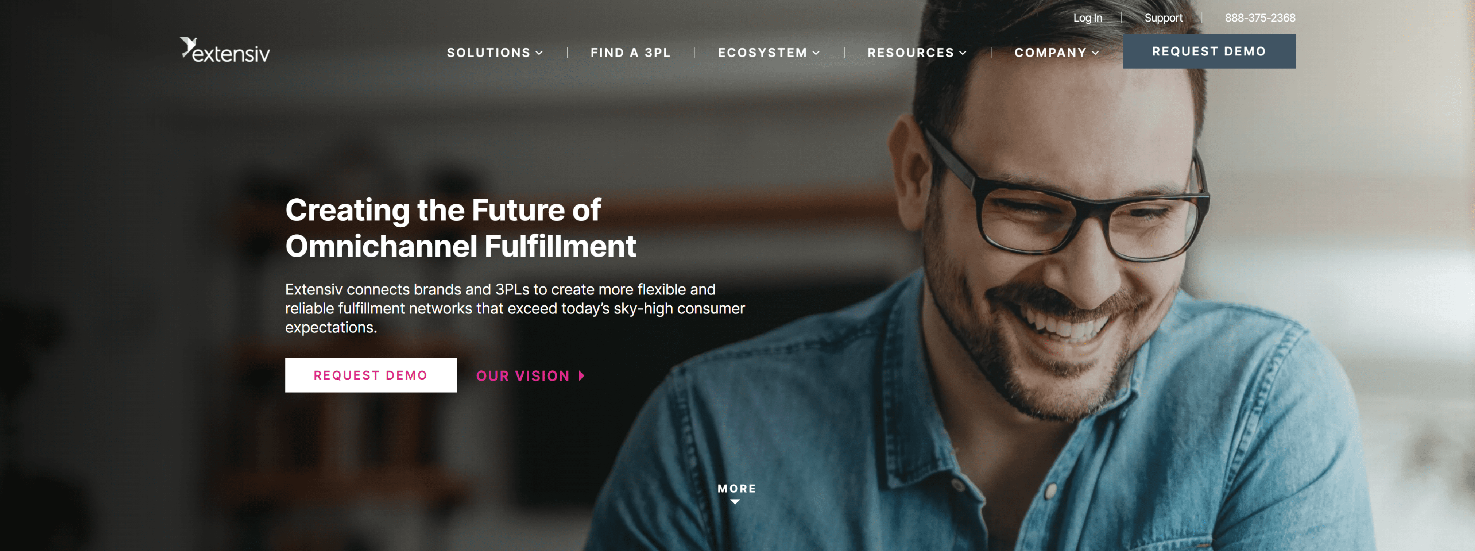
Task: Click the Company chevron icon
Action: pos(1095,53)
